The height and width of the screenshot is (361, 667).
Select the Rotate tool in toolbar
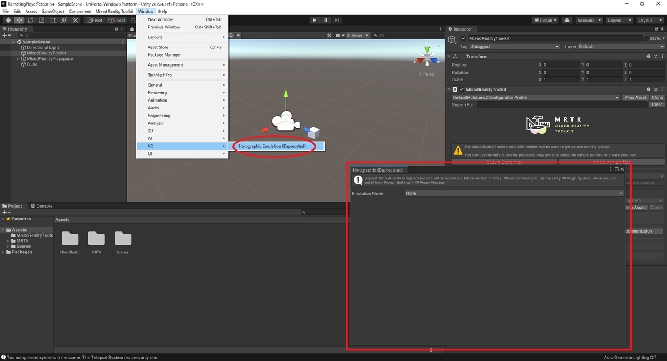click(31, 20)
